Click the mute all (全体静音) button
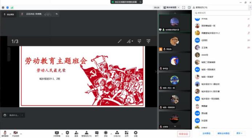 (206, 133)
